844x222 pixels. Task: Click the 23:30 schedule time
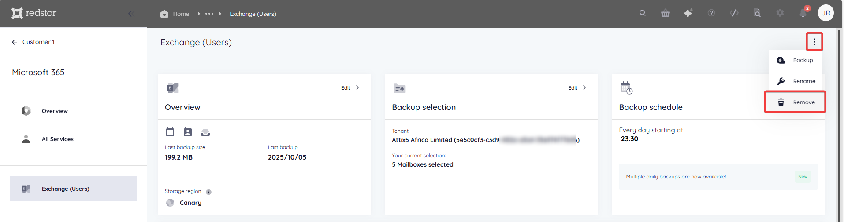[629, 139]
